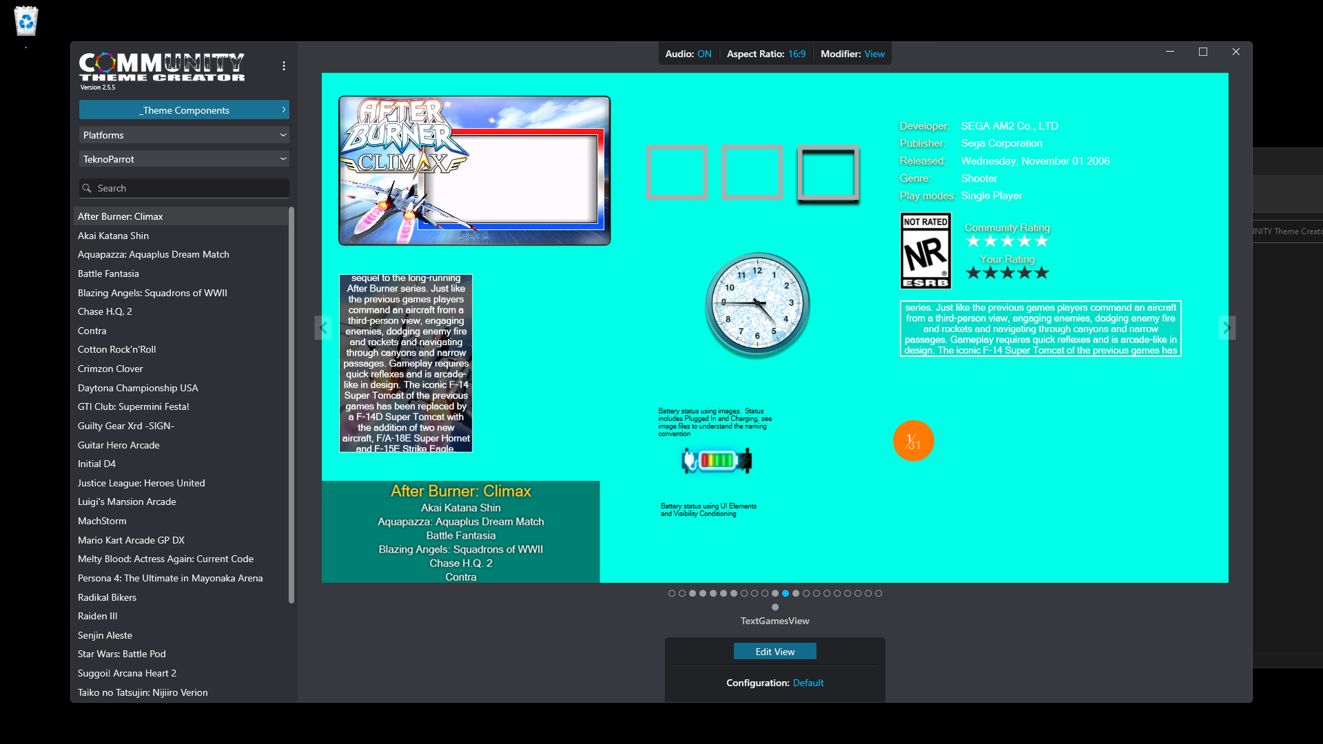Select Aquapazza: Aquaplus Dream Match in sidebar
The width and height of the screenshot is (1323, 744).
pos(181,254)
